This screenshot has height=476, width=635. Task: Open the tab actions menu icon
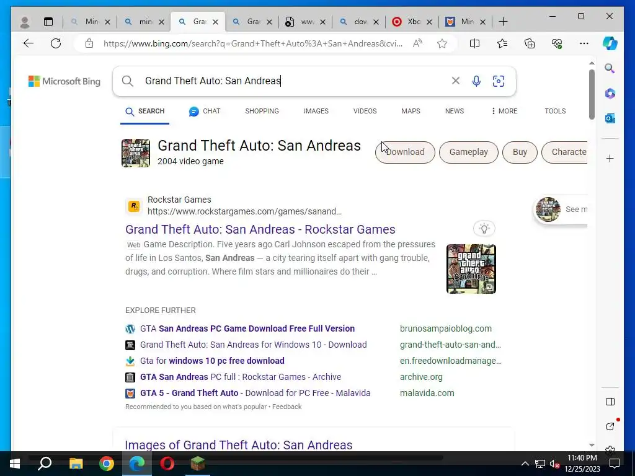coord(48,22)
